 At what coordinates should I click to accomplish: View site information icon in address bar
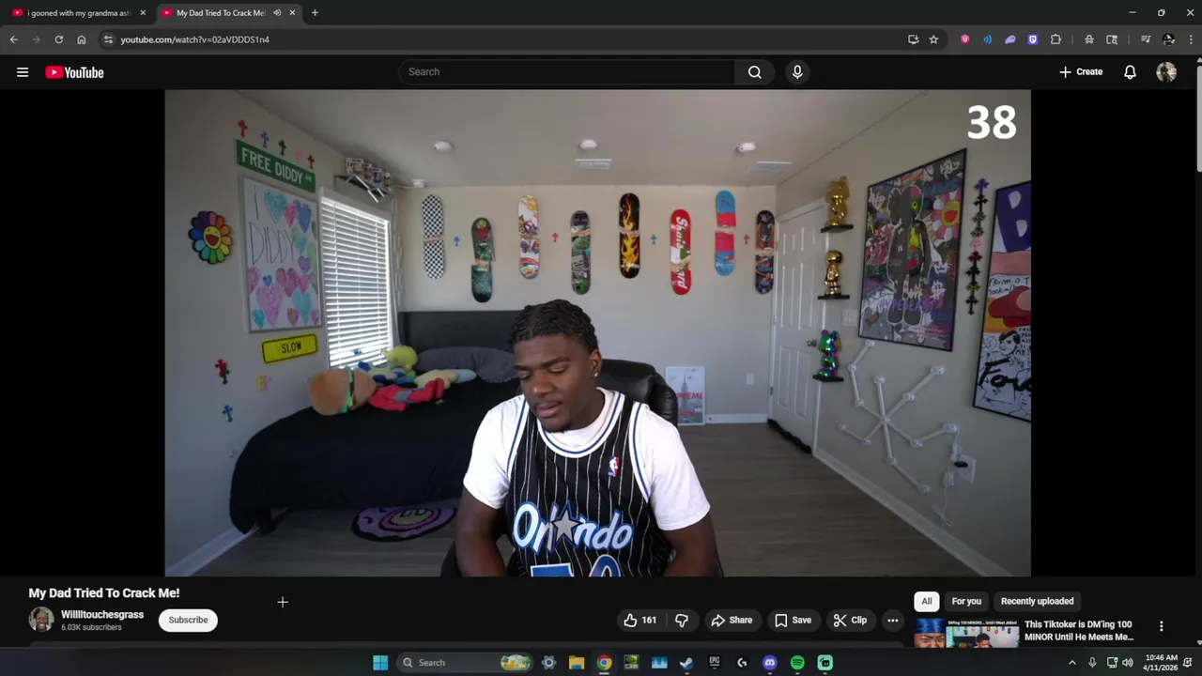108,39
